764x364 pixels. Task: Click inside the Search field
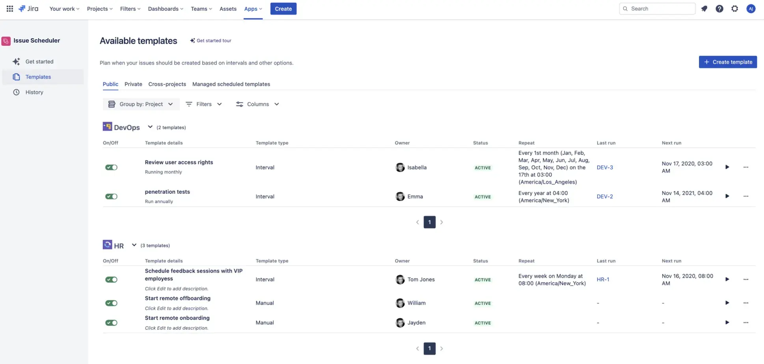(657, 8)
